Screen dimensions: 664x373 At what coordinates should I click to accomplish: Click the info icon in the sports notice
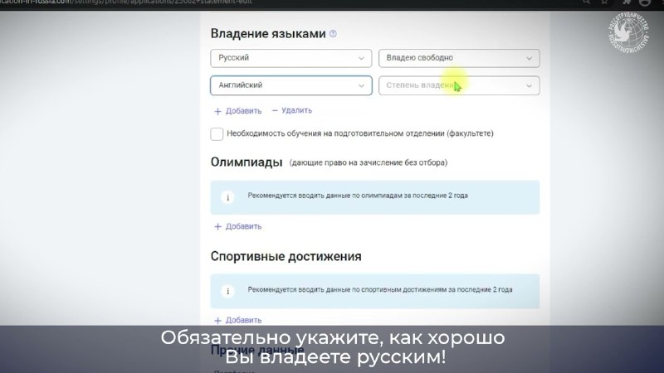click(227, 292)
